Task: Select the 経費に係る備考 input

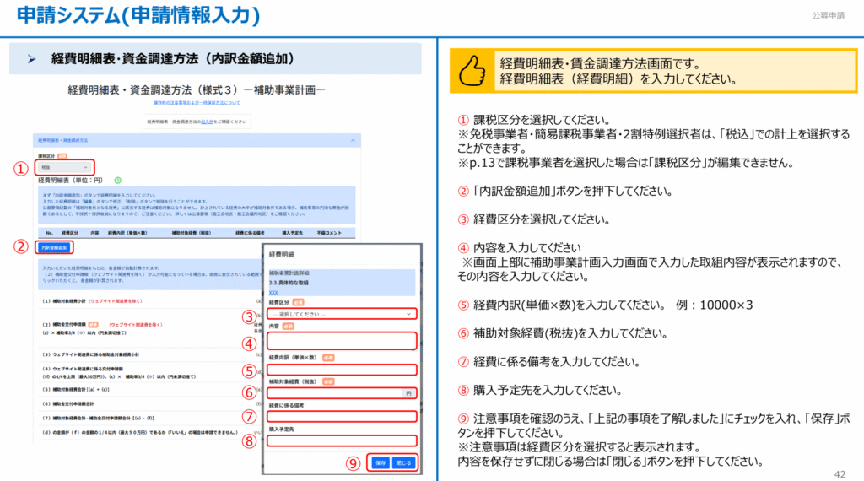Action: pyautogui.click(x=342, y=417)
